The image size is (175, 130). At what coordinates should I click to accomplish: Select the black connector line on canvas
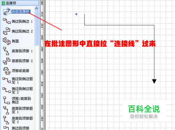coord(119,25)
